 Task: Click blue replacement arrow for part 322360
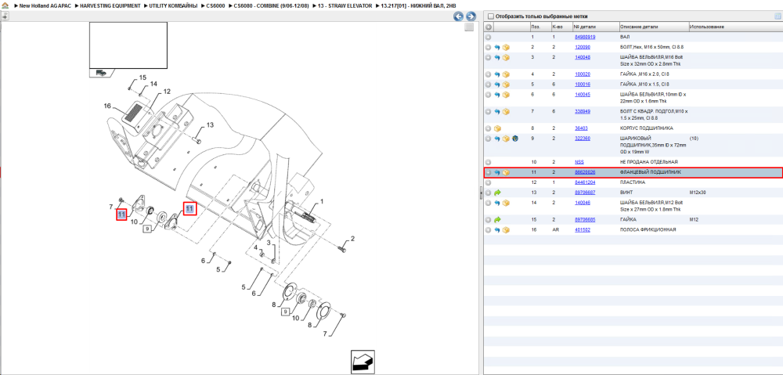(497, 139)
